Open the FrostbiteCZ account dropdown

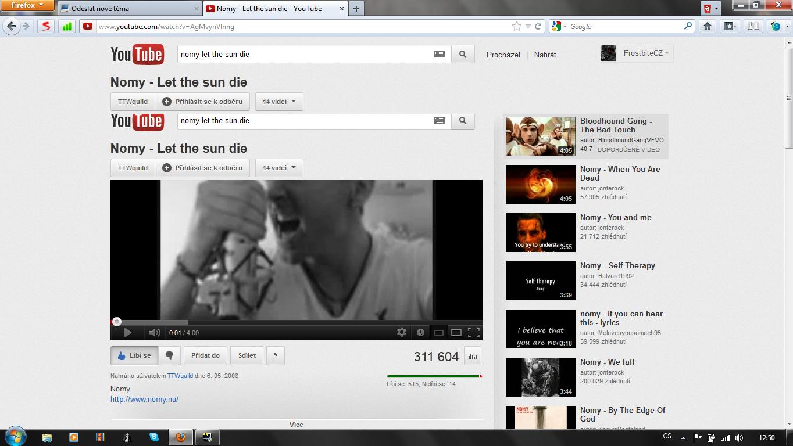(x=646, y=53)
